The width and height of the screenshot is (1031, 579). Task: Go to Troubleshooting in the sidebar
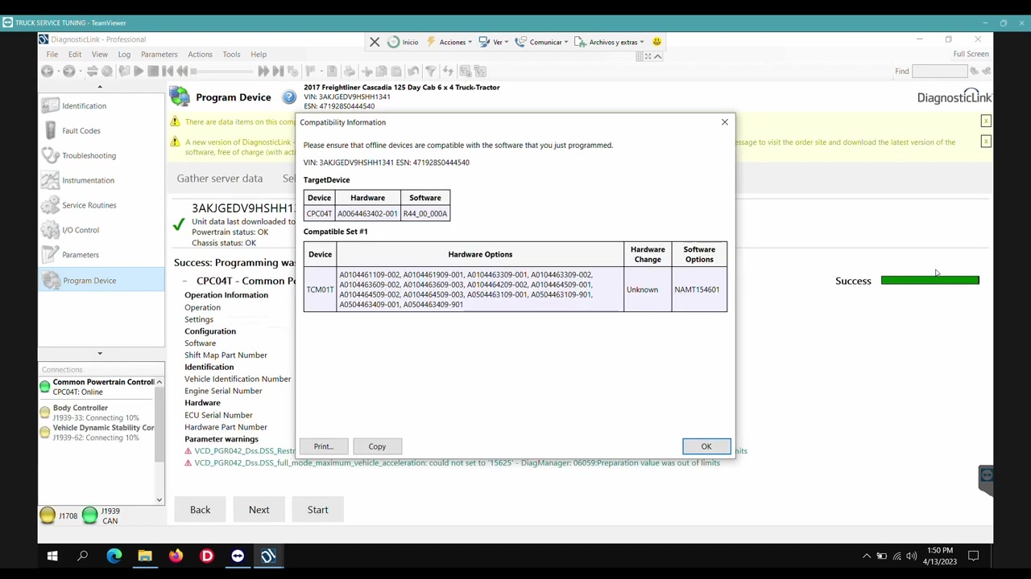[x=89, y=155]
